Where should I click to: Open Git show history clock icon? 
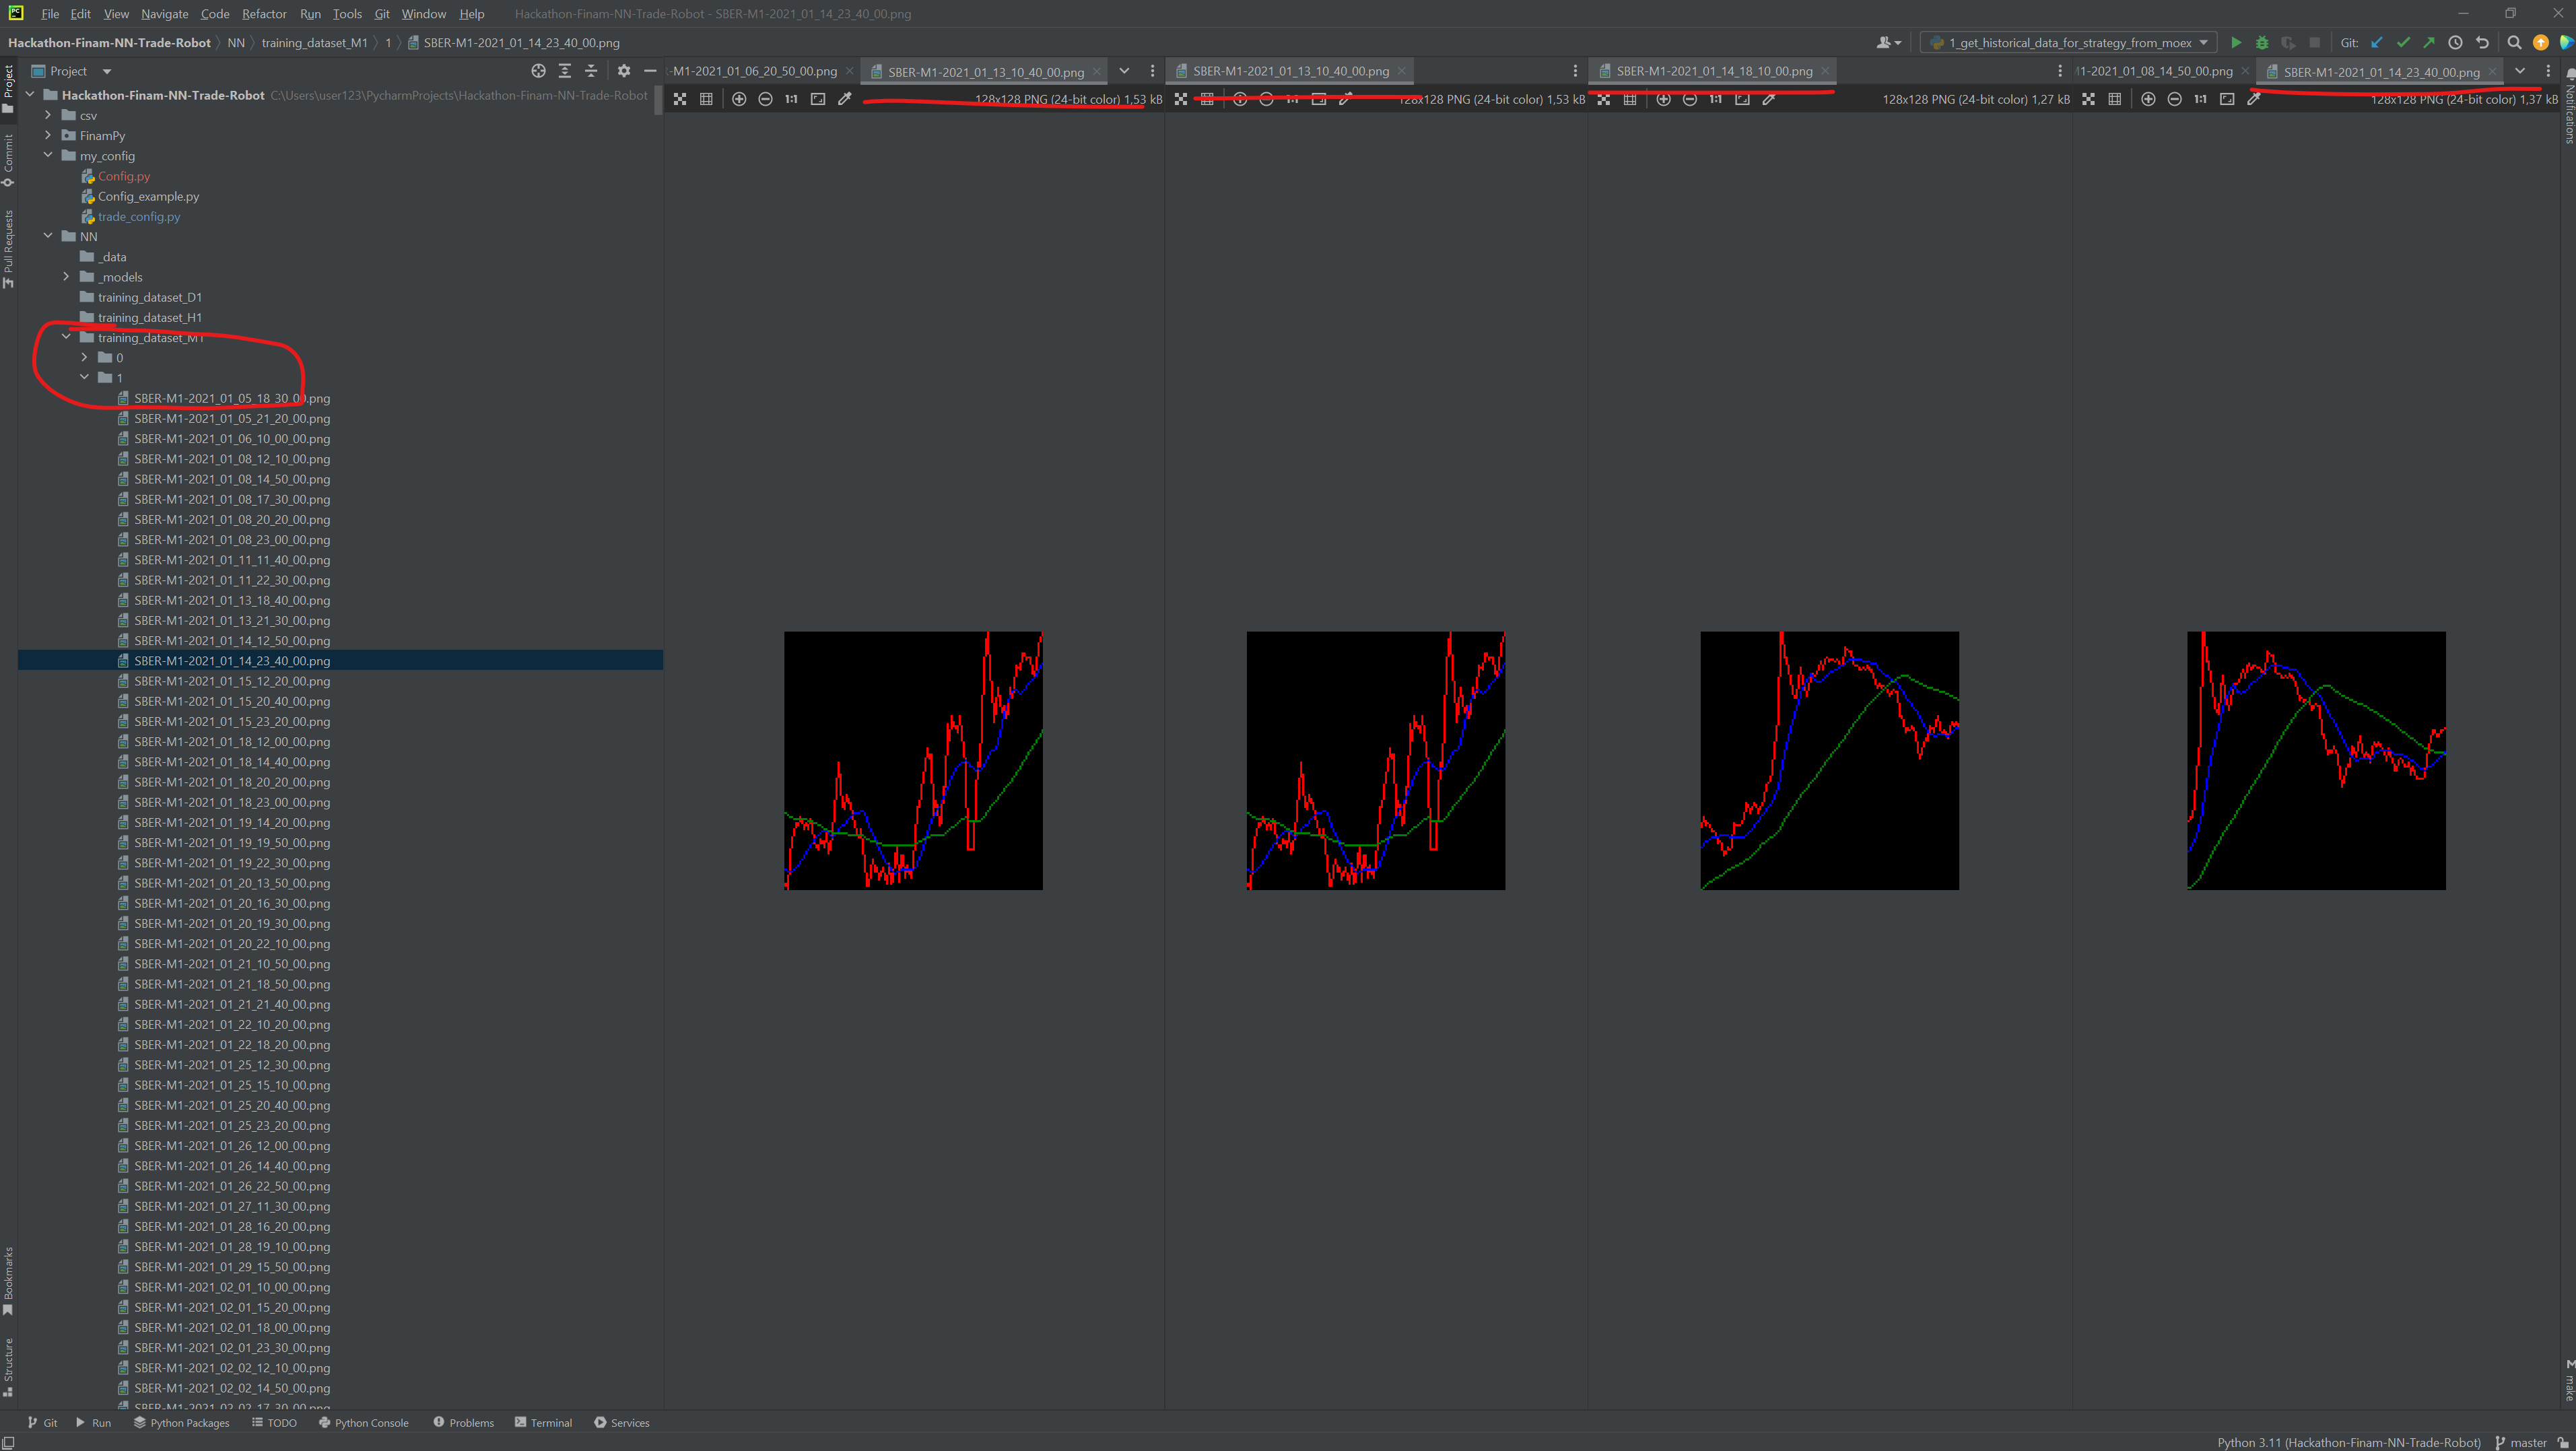pyautogui.click(x=2455, y=43)
